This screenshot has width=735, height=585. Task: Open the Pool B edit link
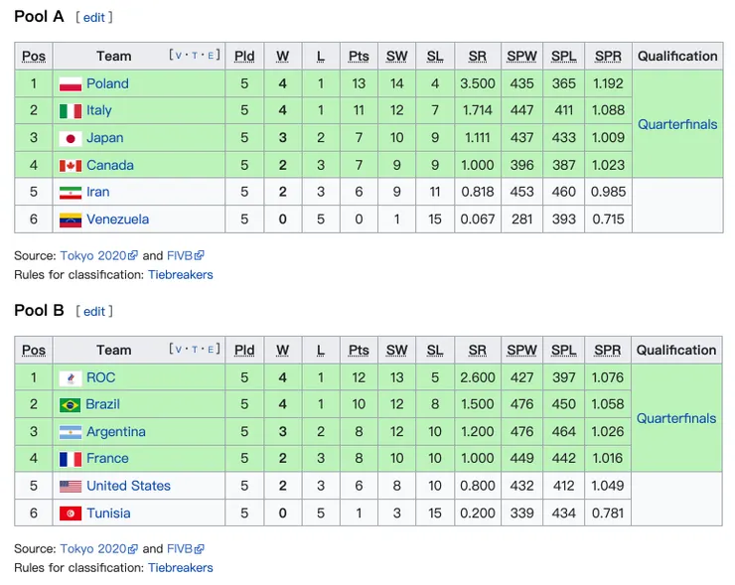pyautogui.click(x=93, y=311)
